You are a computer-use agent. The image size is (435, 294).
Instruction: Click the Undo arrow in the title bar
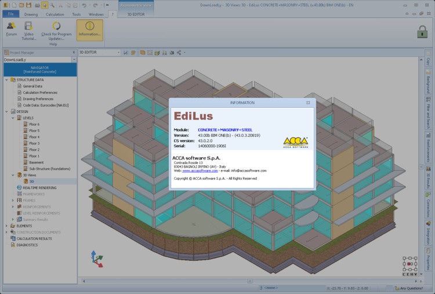coord(84,5)
